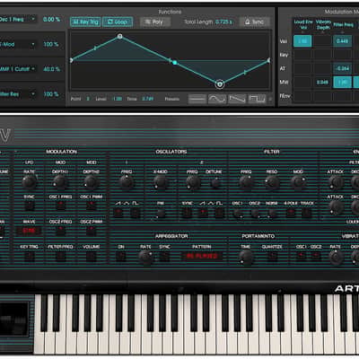This screenshot has height=359, width=359.
Task: Select the ramp-down sawtooth function preset
Action: click(237, 99)
